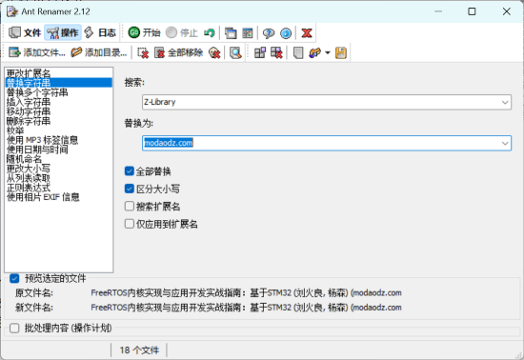Click the floppy disk save batch icon
Image resolution: width=524 pixels, height=360 pixels.
tap(340, 52)
